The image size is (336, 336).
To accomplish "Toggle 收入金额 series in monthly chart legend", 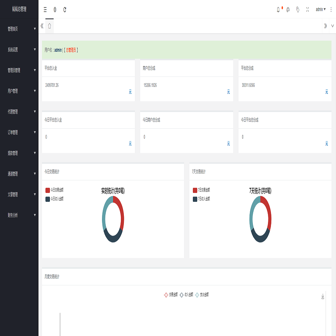I will [x=186, y=295].
